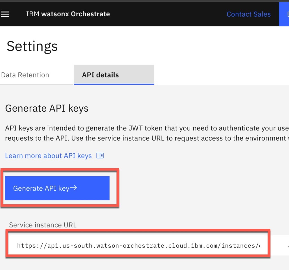
Task: Follow the Learn more about API keys link
Action: pyautogui.click(x=48, y=156)
